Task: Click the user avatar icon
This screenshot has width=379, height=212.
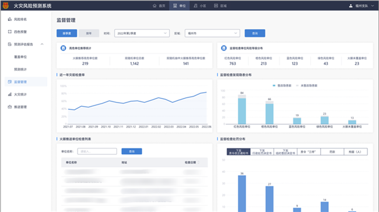Action: [350, 6]
